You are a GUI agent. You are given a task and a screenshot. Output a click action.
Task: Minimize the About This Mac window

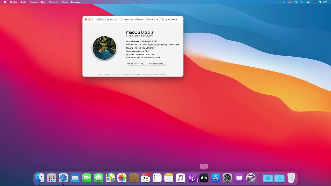(x=89, y=20)
